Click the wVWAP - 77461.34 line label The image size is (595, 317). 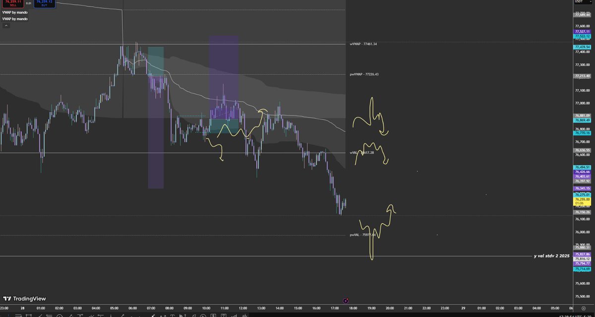point(364,44)
